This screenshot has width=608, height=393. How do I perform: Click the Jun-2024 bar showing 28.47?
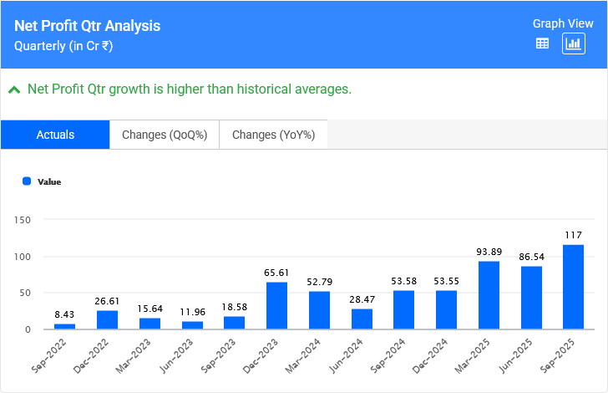click(x=362, y=319)
